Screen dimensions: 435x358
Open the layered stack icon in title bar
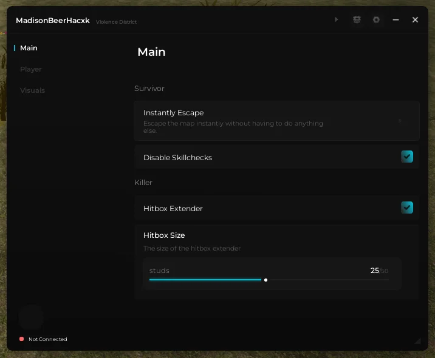point(357,20)
